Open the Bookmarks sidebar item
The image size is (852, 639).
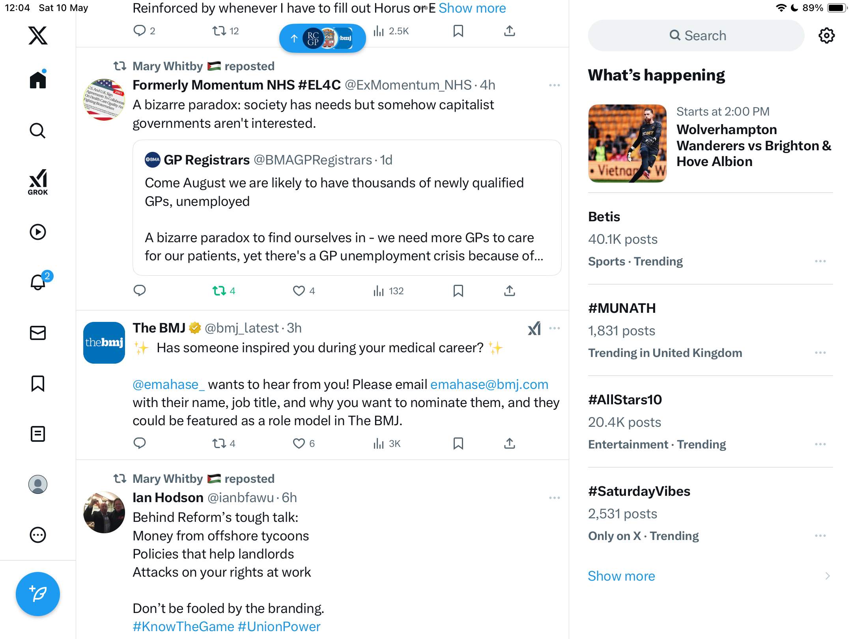click(x=38, y=383)
